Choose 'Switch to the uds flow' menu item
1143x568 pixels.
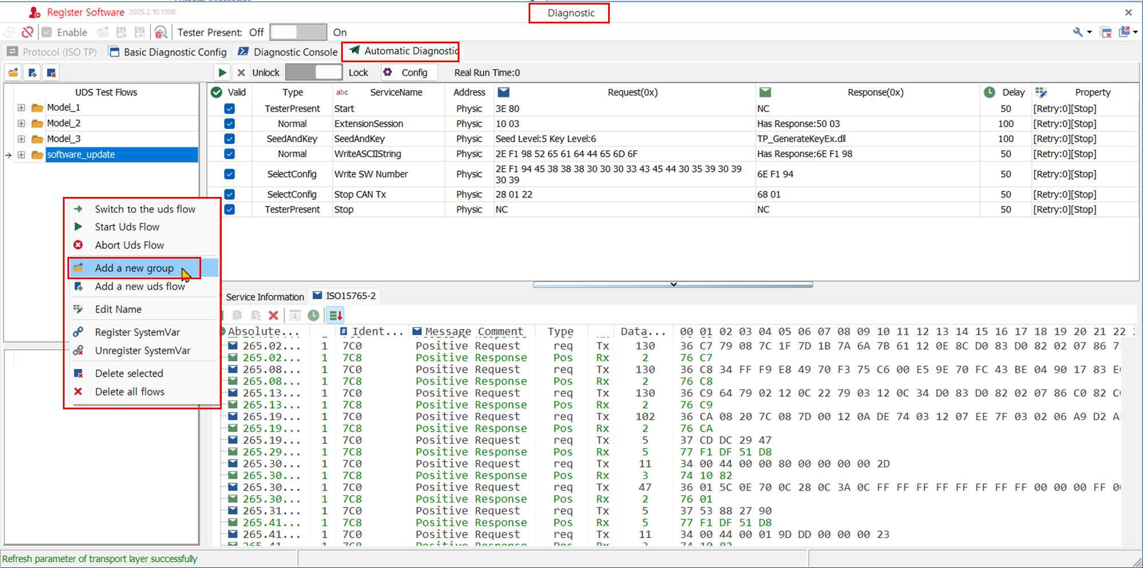click(142, 209)
